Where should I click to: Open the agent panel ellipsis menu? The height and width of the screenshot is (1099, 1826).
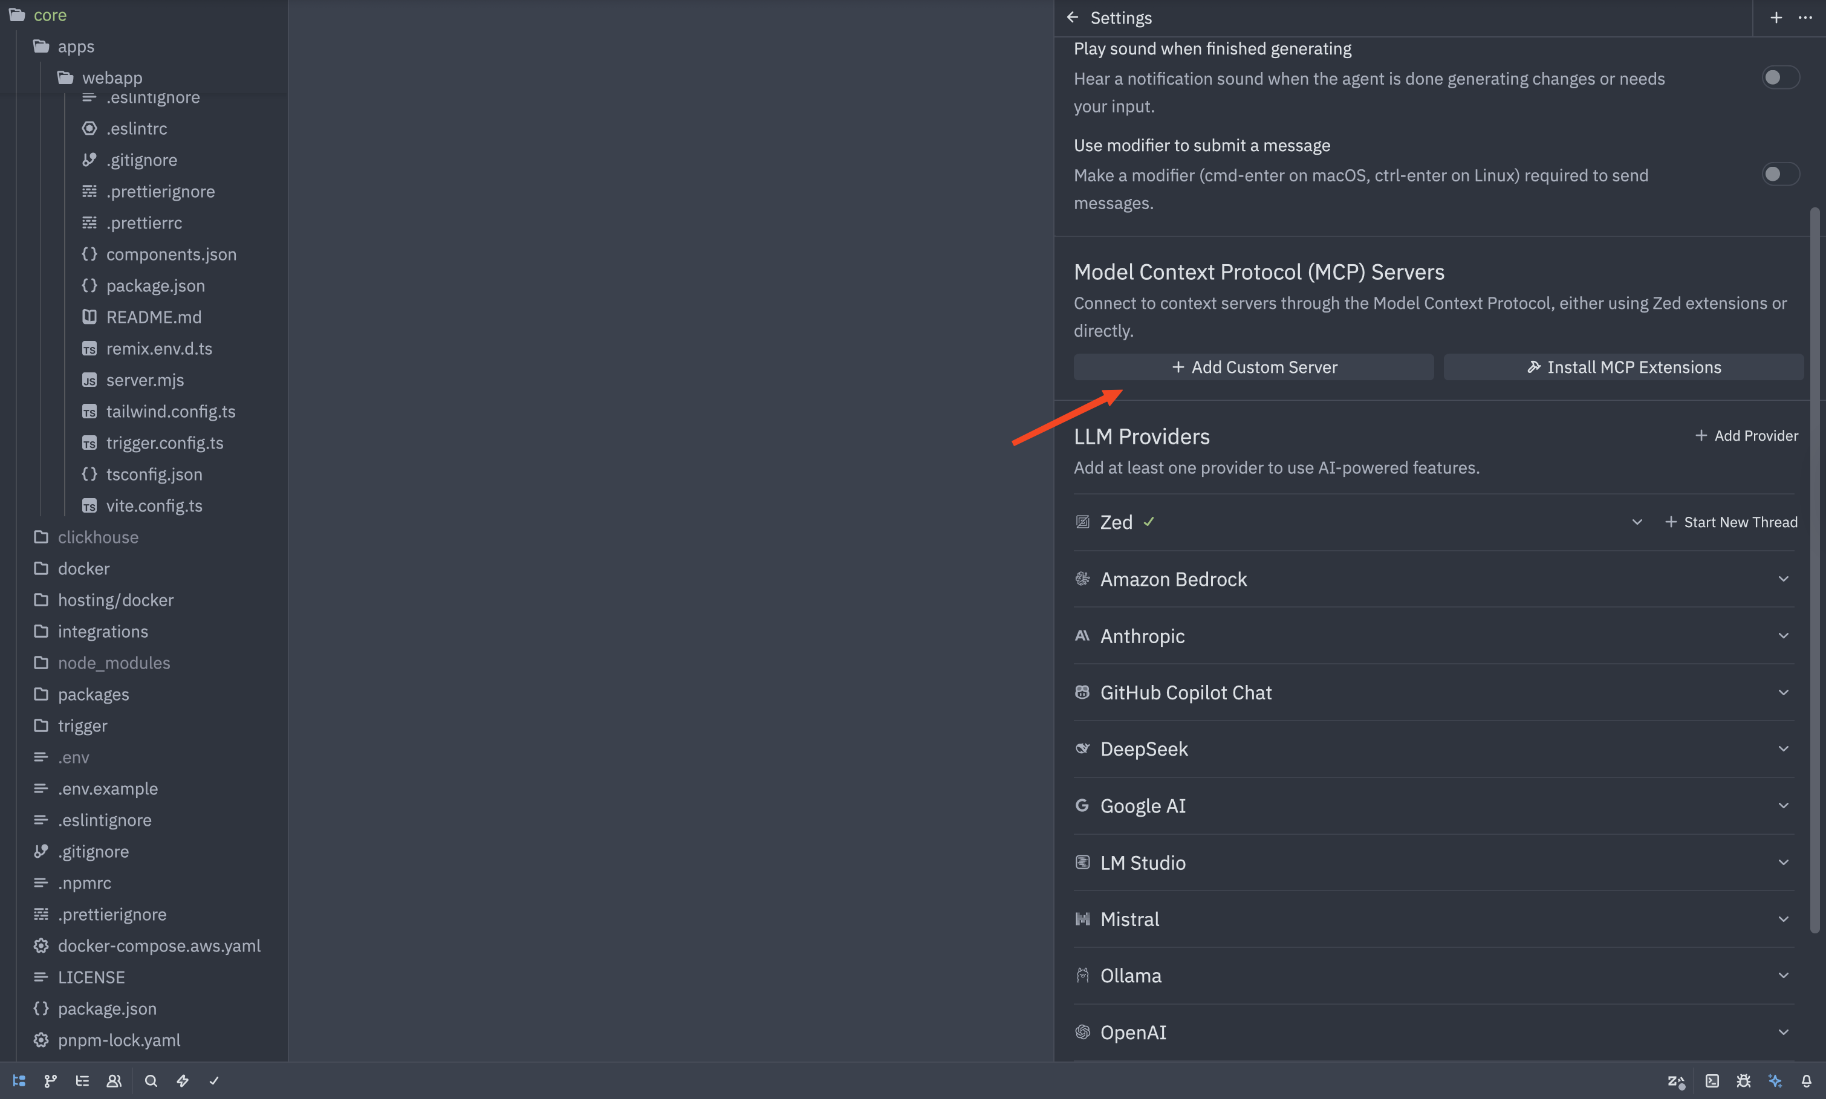pyautogui.click(x=1805, y=17)
